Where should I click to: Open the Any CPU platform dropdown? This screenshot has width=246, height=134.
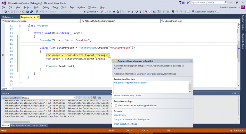pyautogui.click(x=72, y=12)
